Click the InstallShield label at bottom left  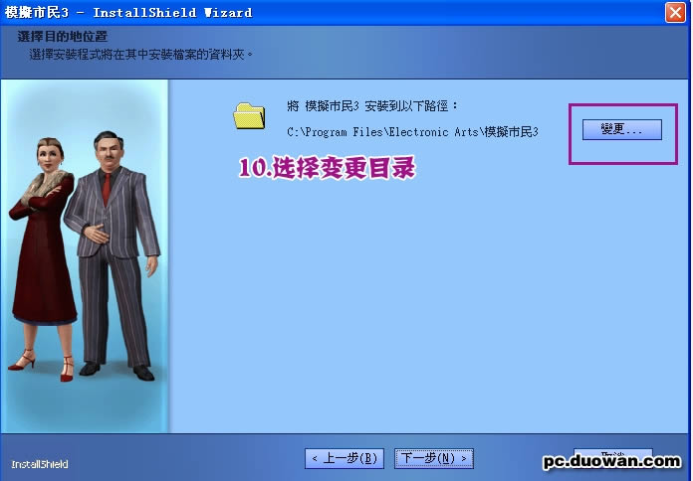[40, 464]
